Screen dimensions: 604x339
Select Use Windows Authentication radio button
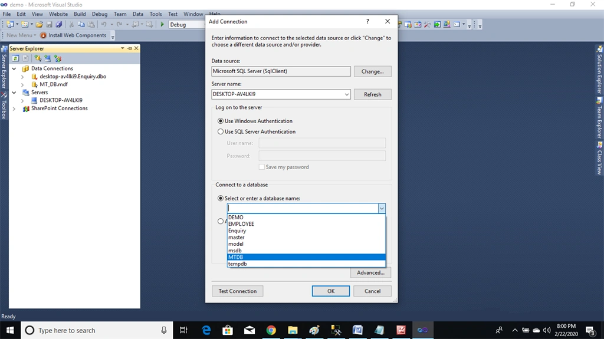tap(221, 121)
